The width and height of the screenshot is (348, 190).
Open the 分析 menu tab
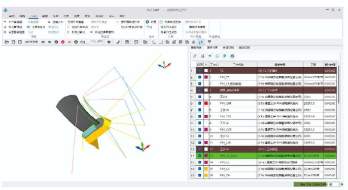click(55, 16)
